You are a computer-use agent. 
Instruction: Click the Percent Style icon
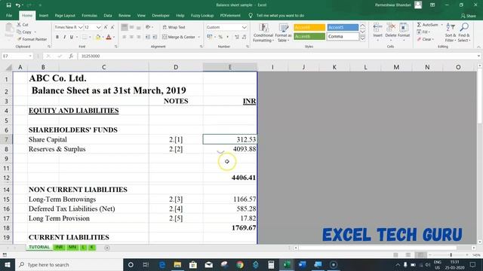(x=220, y=37)
